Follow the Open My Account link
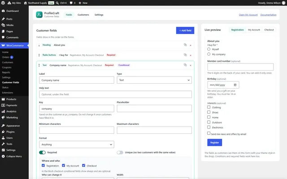 click(248, 15)
